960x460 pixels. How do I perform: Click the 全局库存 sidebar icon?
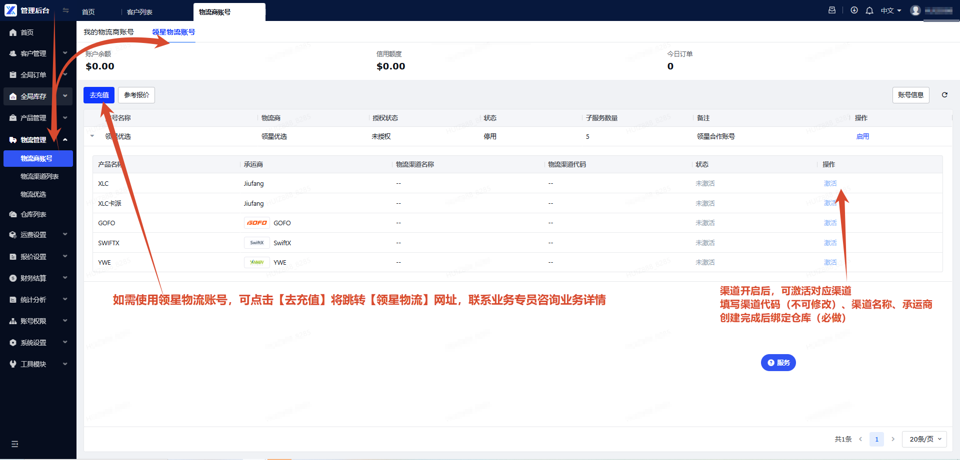point(13,96)
